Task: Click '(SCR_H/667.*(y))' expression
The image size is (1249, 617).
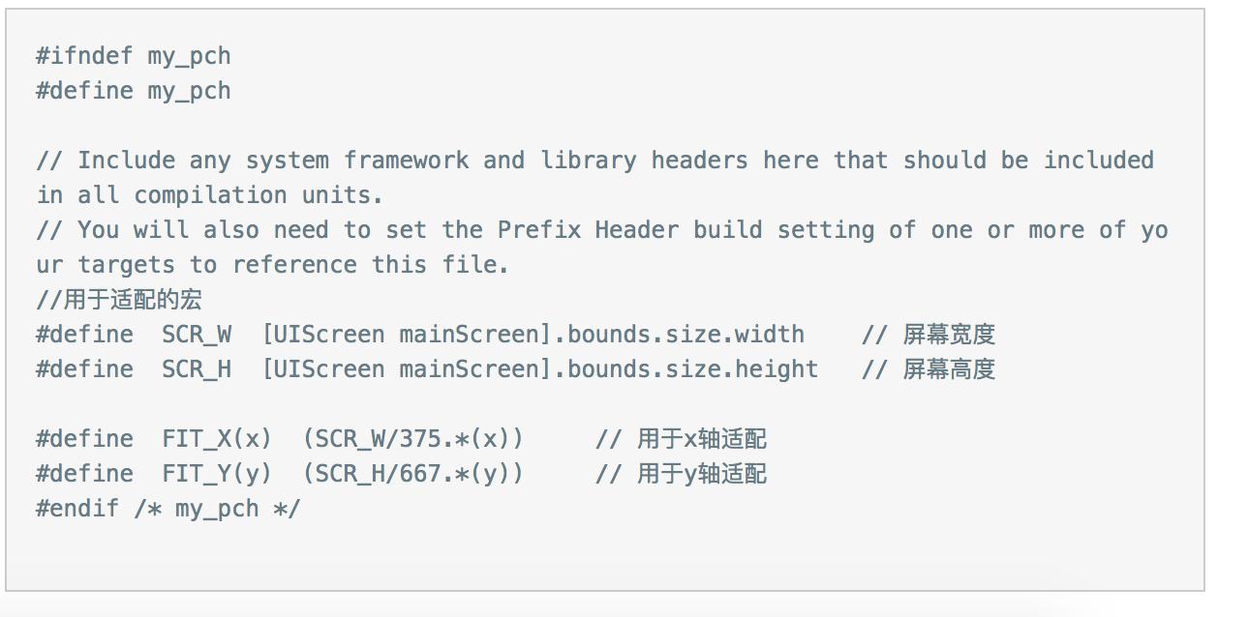Action: [x=412, y=474]
